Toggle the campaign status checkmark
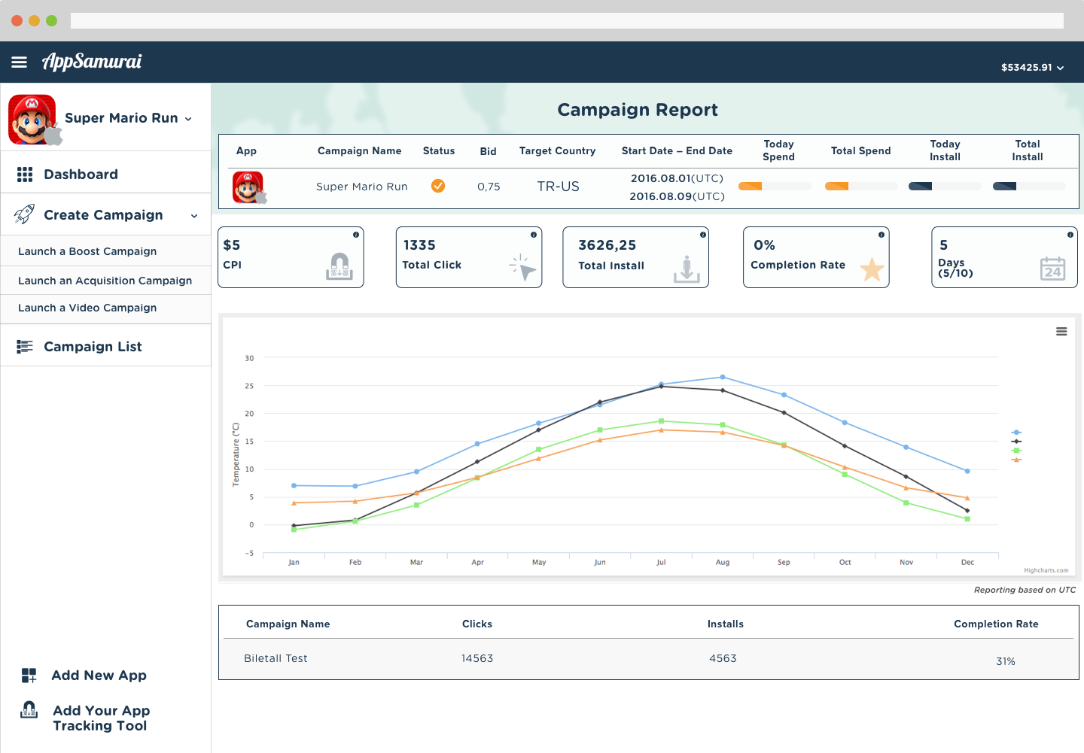The width and height of the screenshot is (1084, 753). click(437, 186)
